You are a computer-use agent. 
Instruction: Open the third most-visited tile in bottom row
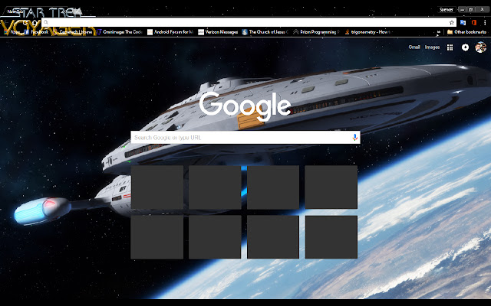(273, 237)
